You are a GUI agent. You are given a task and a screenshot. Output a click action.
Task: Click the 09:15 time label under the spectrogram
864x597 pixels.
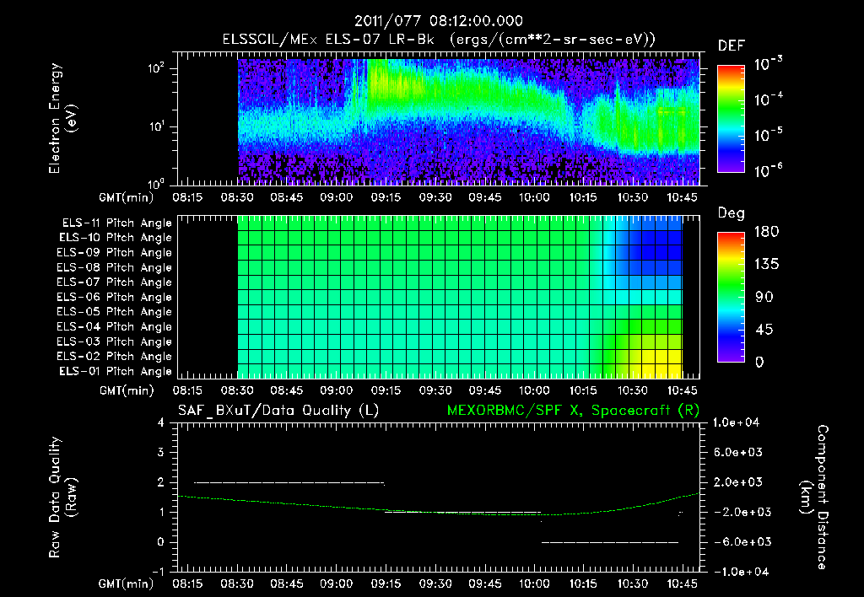pyautogui.click(x=386, y=197)
